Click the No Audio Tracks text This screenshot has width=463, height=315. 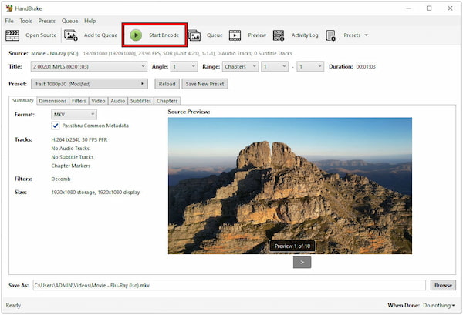pyautogui.click(x=70, y=148)
